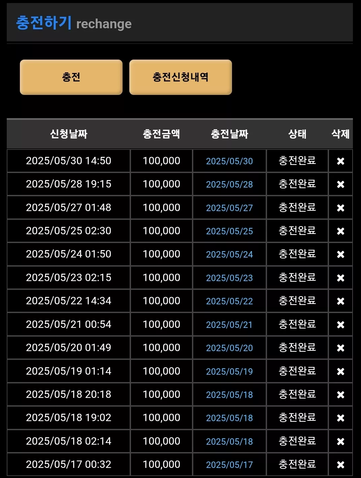Delete the 2025/05/21 00:54 entry
The height and width of the screenshot is (478, 361).
click(340, 325)
